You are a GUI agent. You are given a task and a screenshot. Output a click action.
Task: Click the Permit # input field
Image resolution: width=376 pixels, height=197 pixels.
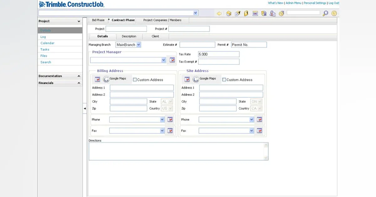pyautogui.click(x=249, y=45)
